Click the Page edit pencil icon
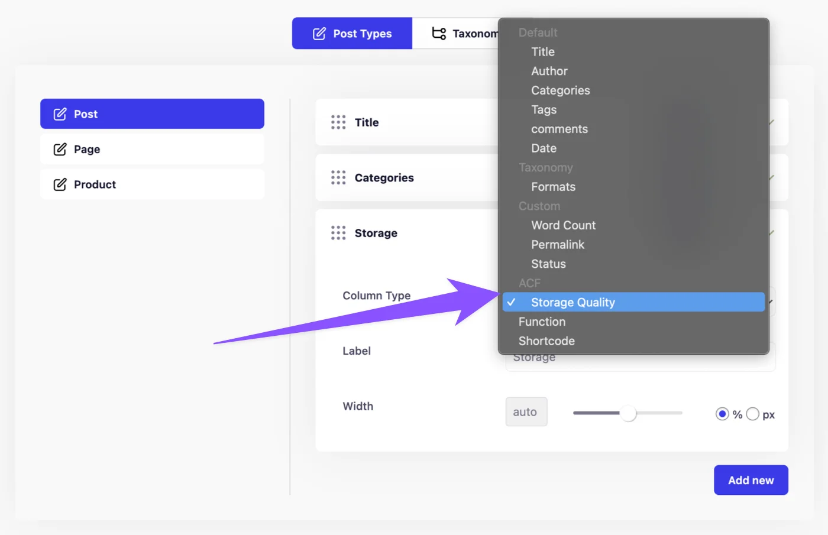This screenshot has height=535, width=828. click(x=59, y=149)
